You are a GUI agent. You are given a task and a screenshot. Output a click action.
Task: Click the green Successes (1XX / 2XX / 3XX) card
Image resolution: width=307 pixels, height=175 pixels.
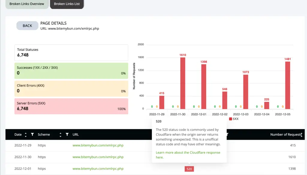(x=71, y=70)
